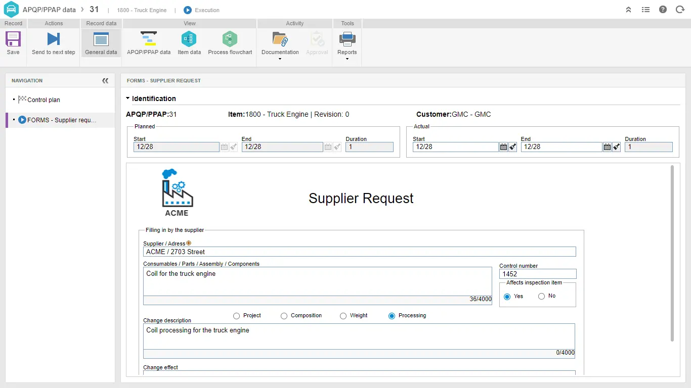Open the General data view
The height and width of the screenshot is (388, 691).
point(101,43)
